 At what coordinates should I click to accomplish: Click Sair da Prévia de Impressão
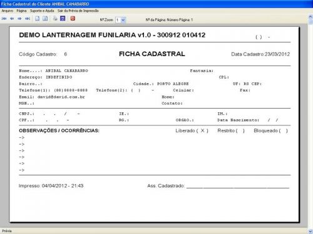(78, 11)
